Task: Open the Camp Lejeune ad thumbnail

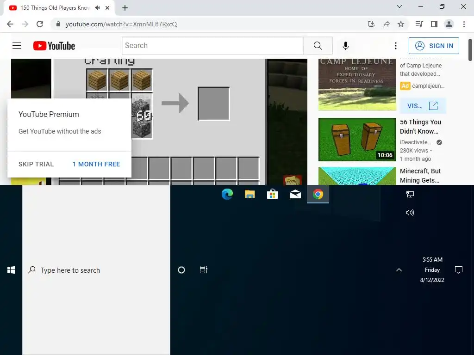Action: (x=357, y=85)
